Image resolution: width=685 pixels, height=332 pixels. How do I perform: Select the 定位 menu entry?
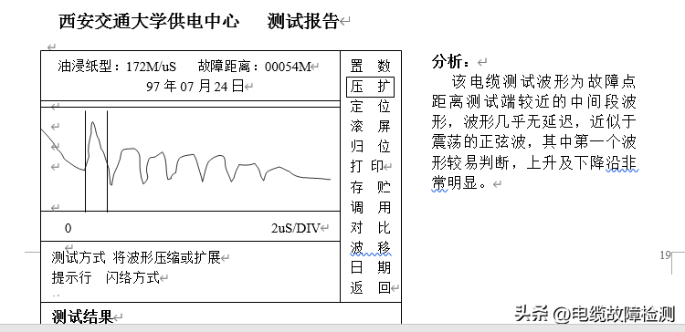pos(371,106)
